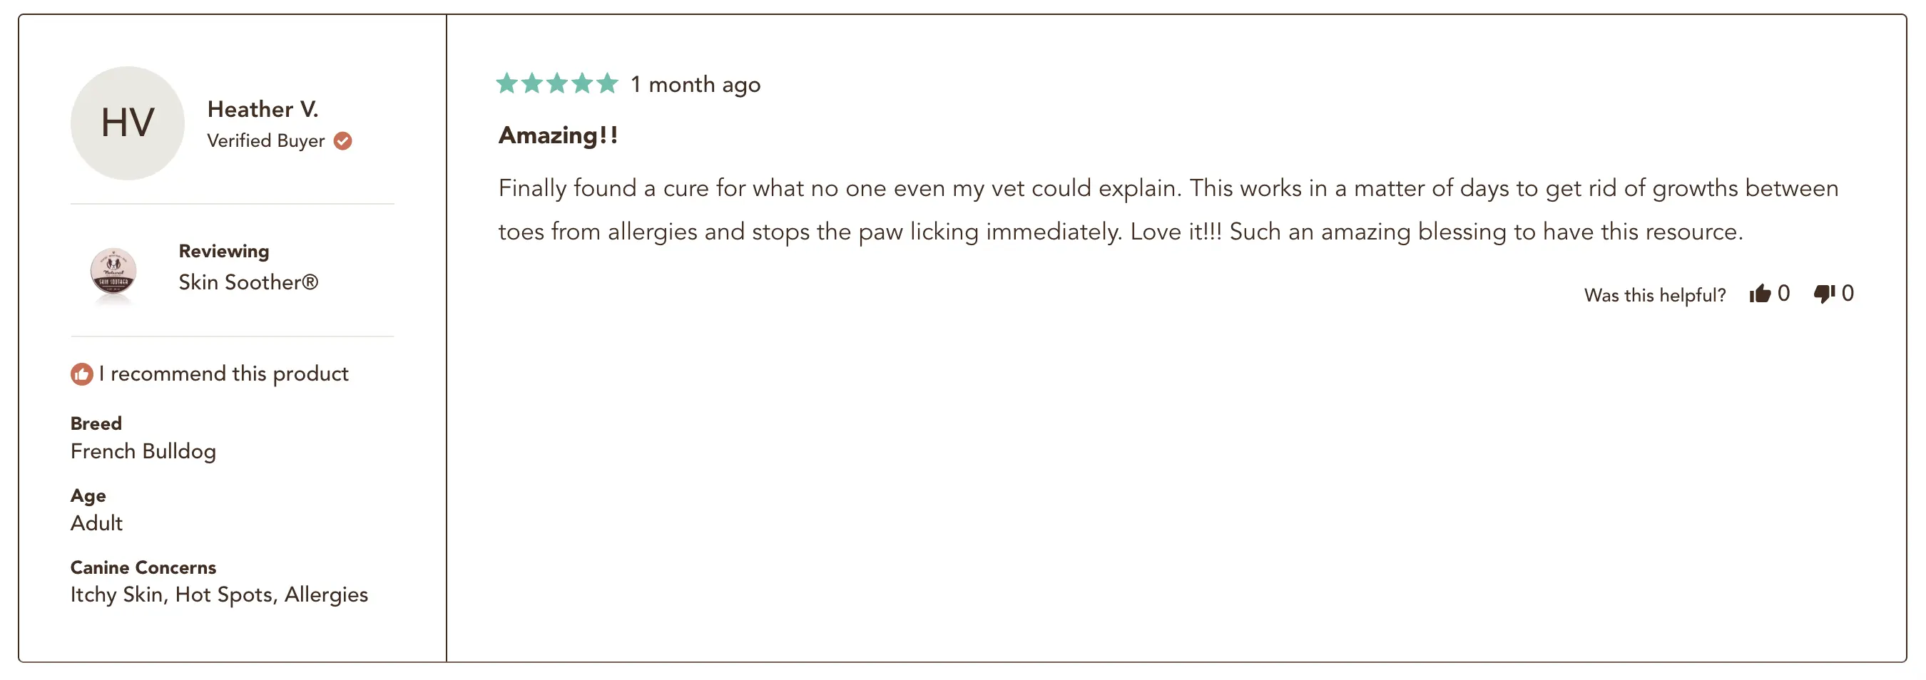Click the HV avatar circle
1926x680 pixels.
click(127, 123)
